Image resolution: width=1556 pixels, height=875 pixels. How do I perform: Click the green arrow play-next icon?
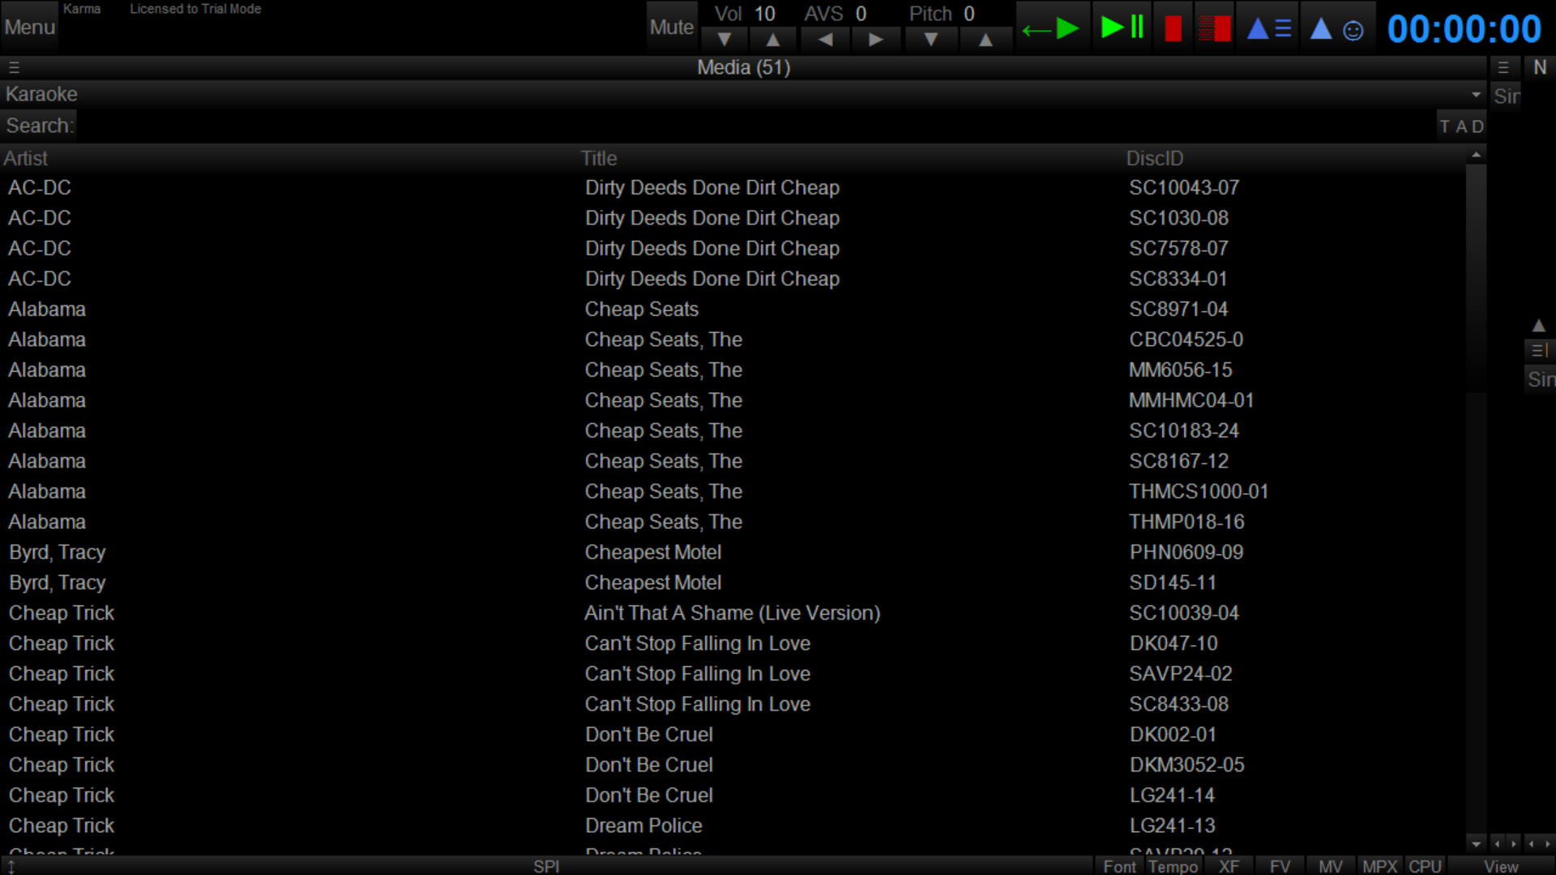1050,30
